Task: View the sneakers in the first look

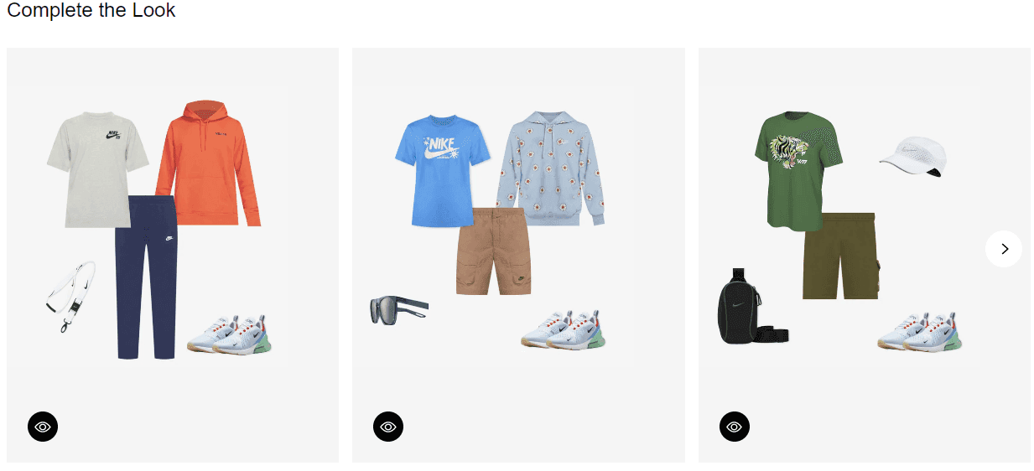Action: (x=231, y=334)
